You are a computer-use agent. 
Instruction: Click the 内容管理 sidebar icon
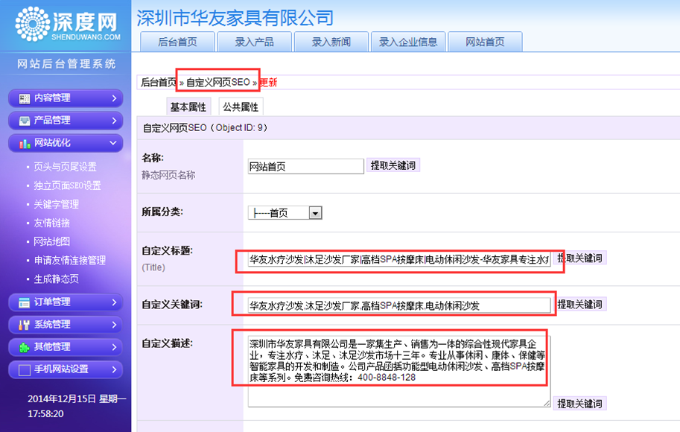[25, 98]
